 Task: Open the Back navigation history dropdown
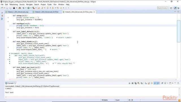tap(63, 8)
